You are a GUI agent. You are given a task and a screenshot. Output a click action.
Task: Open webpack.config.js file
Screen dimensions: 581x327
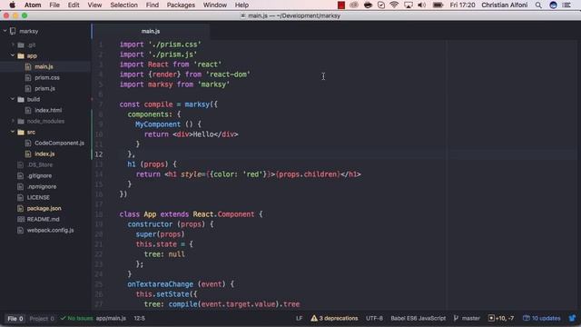point(50,230)
